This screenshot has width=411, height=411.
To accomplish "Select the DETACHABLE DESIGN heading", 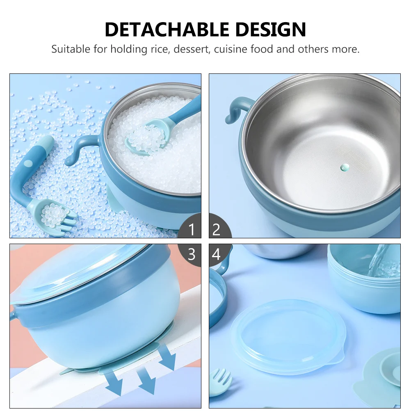I will pyautogui.click(x=205, y=29).
